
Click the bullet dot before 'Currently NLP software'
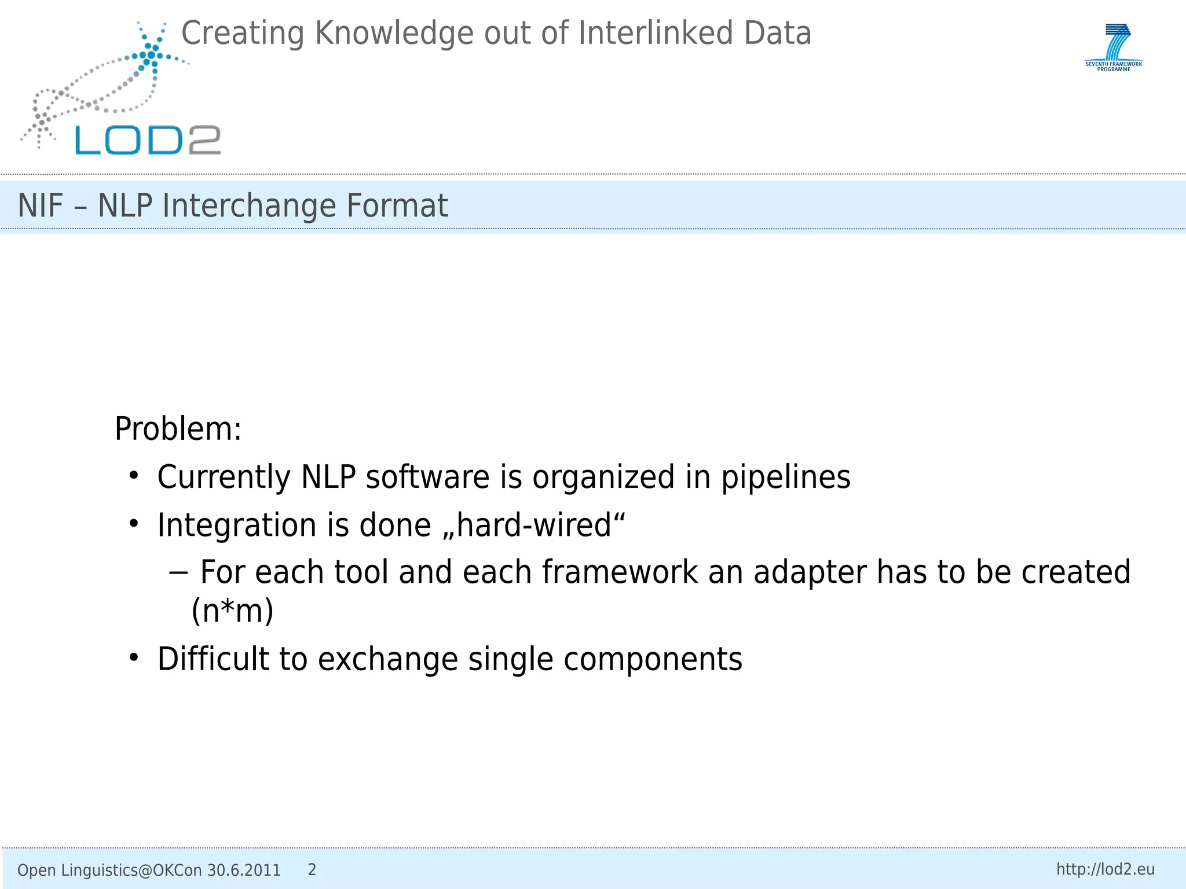[x=134, y=476]
